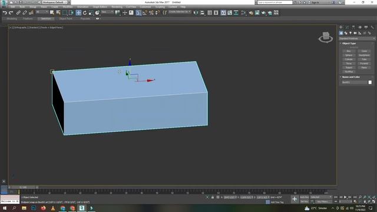Switch to the Modify command panel tab
The width and height of the screenshot is (377, 212).
click(347, 27)
